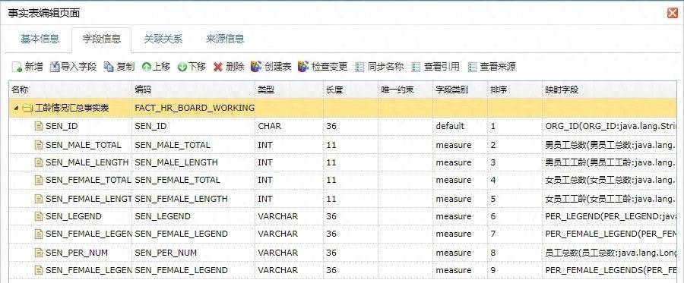Move field down with 下移
684x283 pixels.
192,67
